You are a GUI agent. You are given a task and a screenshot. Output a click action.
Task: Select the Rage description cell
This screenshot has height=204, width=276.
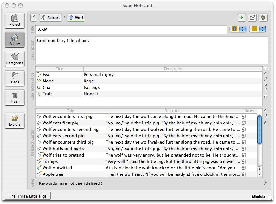[x=173, y=81]
